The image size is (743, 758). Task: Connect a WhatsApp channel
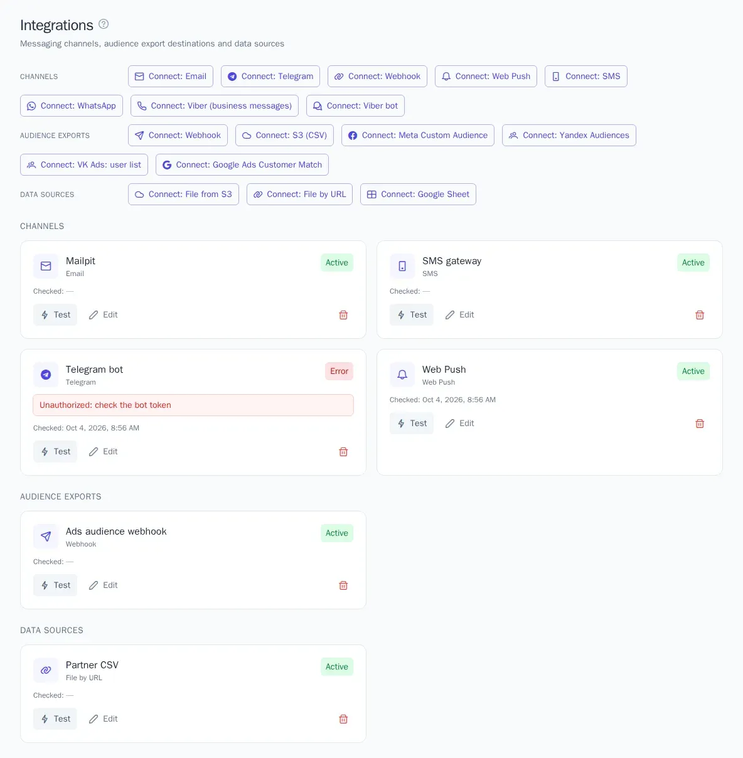pyautogui.click(x=72, y=106)
